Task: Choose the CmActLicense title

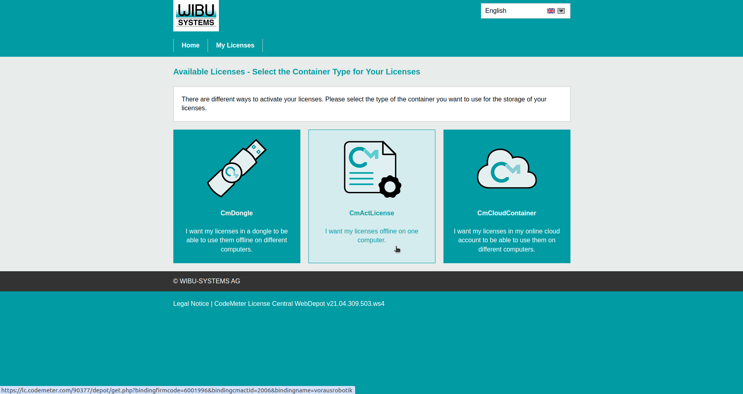Action: [372, 213]
